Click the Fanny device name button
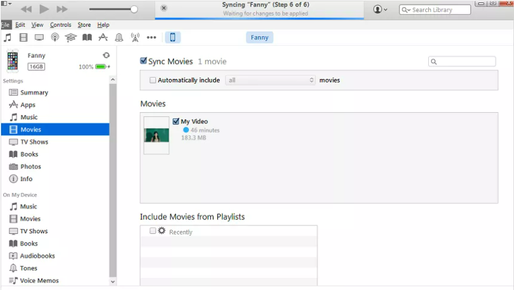514x290 pixels. pyautogui.click(x=259, y=37)
